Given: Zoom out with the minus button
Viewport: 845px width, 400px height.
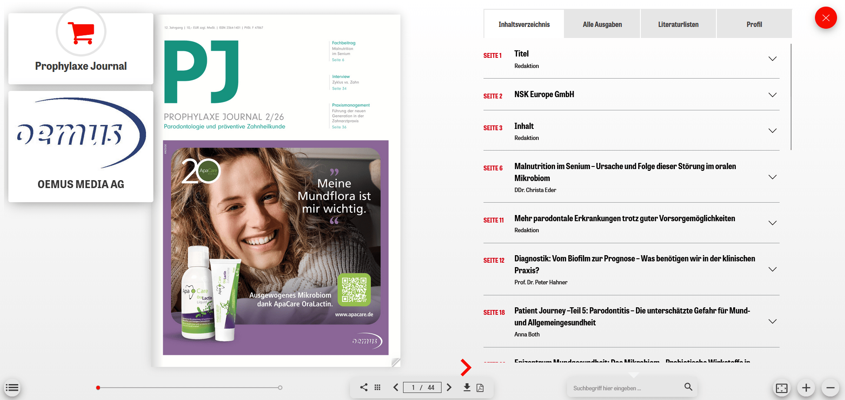Looking at the screenshot, I should pyautogui.click(x=830, y=388).
